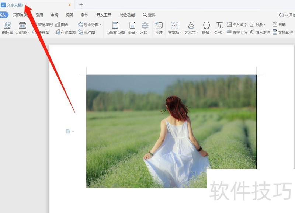Click the Insert Number (插入数字) icon
This screenshot has width=295, height=213.
tap(237, 25)
